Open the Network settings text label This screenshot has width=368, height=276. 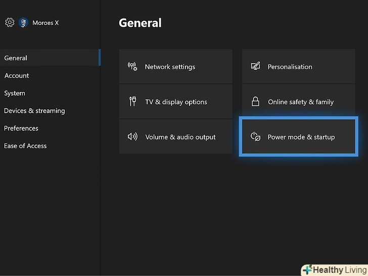click(x=170, y=67)
